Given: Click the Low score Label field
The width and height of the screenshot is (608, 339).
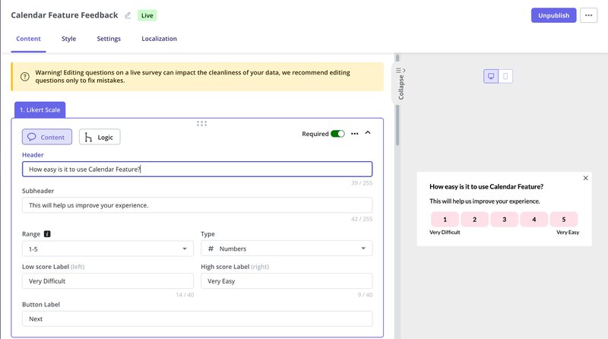Looking at the screenshot, I should (108, 280).
